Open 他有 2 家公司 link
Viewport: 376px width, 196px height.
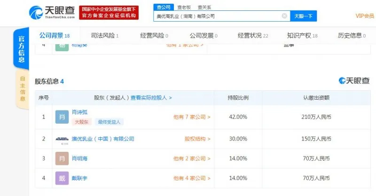pyautogui.click(x=192, y=158)
